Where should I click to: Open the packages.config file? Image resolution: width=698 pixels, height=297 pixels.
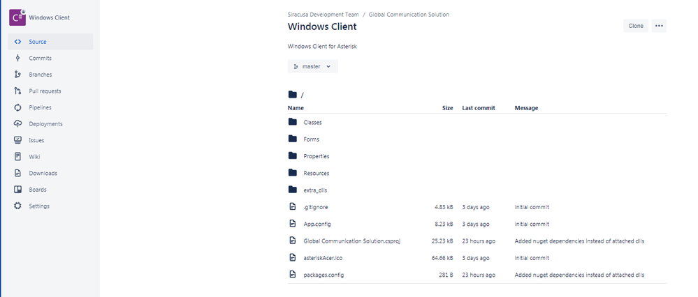(x=323, y=275)
